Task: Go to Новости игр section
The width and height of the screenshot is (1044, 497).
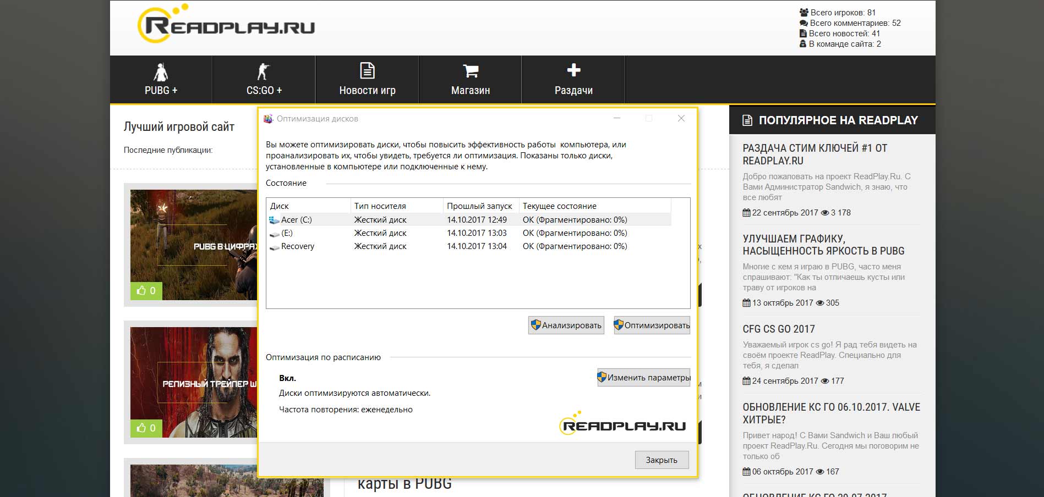Action: click(367, 80)
